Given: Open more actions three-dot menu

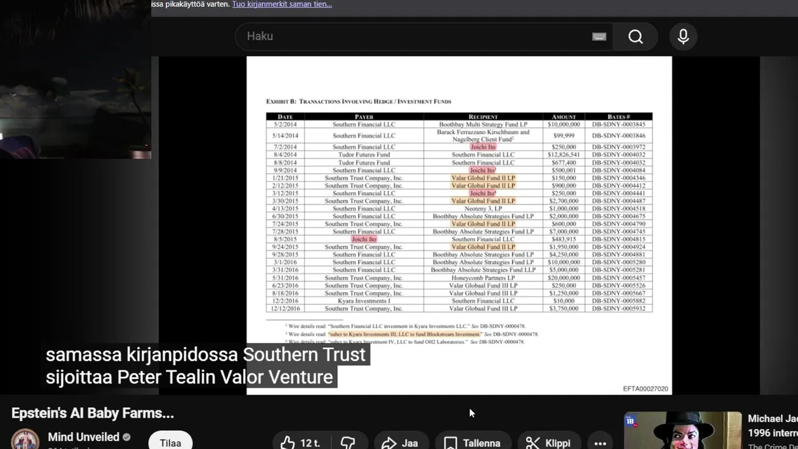Looking at the screenshot, I should (x=600, y=443).
